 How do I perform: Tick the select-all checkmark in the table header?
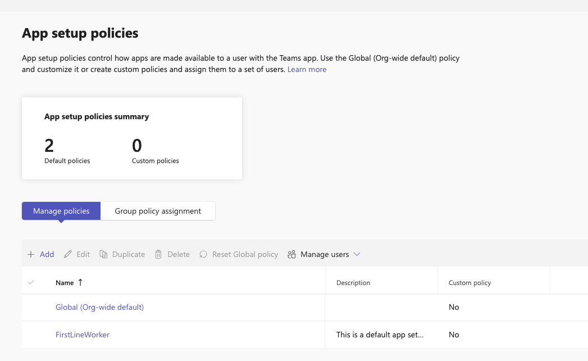coord(31,283)
